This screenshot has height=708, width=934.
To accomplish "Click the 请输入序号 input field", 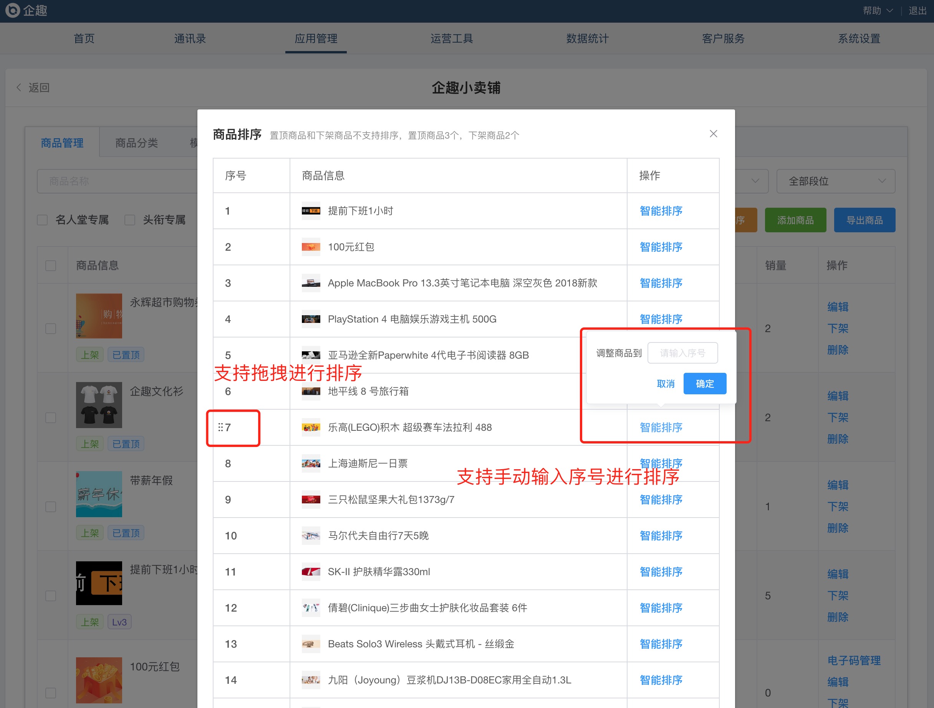I will pyautogui.click(x=682, y=353).
